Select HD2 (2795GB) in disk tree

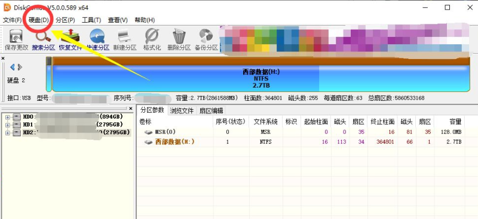coord(76,132)
